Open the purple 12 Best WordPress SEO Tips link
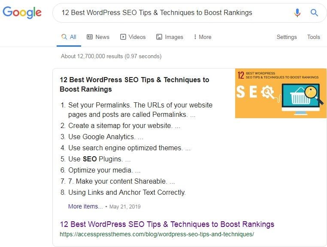This screenshot has height=247, width=327. point(167,224)
